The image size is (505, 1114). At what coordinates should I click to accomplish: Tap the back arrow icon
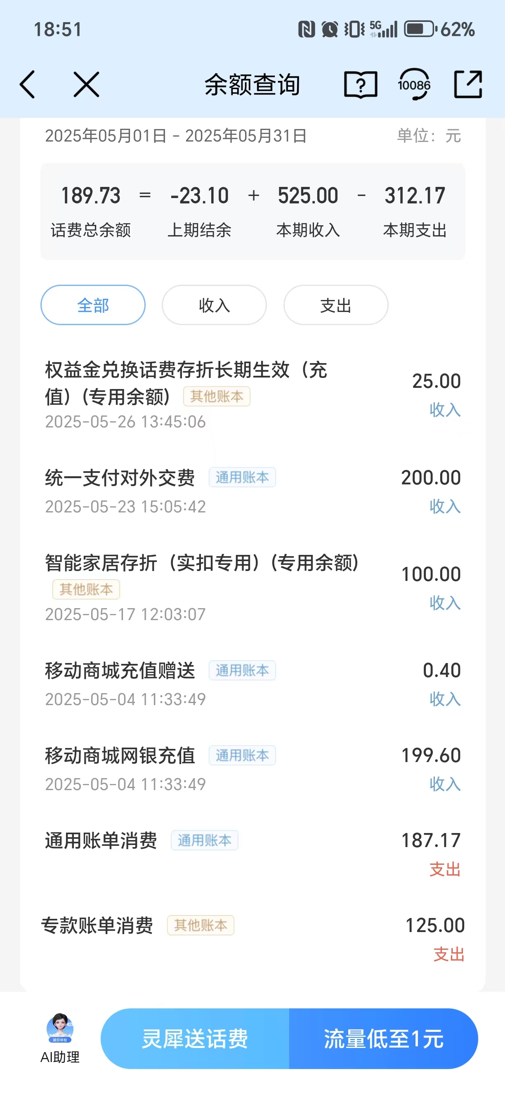pos(27,84)
